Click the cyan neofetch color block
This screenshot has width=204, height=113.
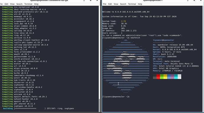tap(176, 78)
